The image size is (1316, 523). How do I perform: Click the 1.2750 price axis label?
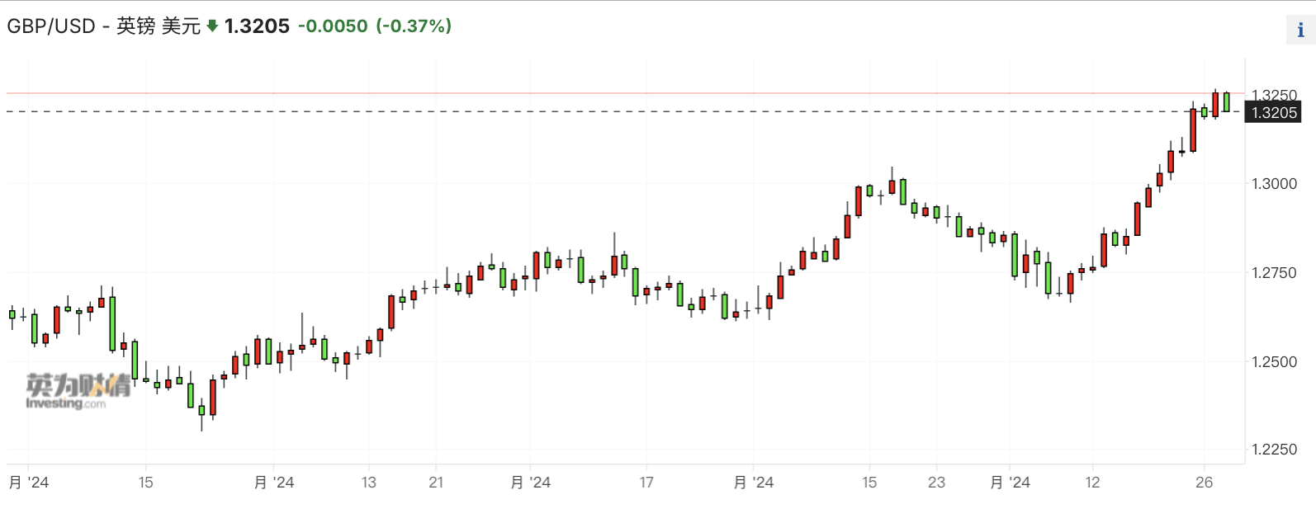1274,273
